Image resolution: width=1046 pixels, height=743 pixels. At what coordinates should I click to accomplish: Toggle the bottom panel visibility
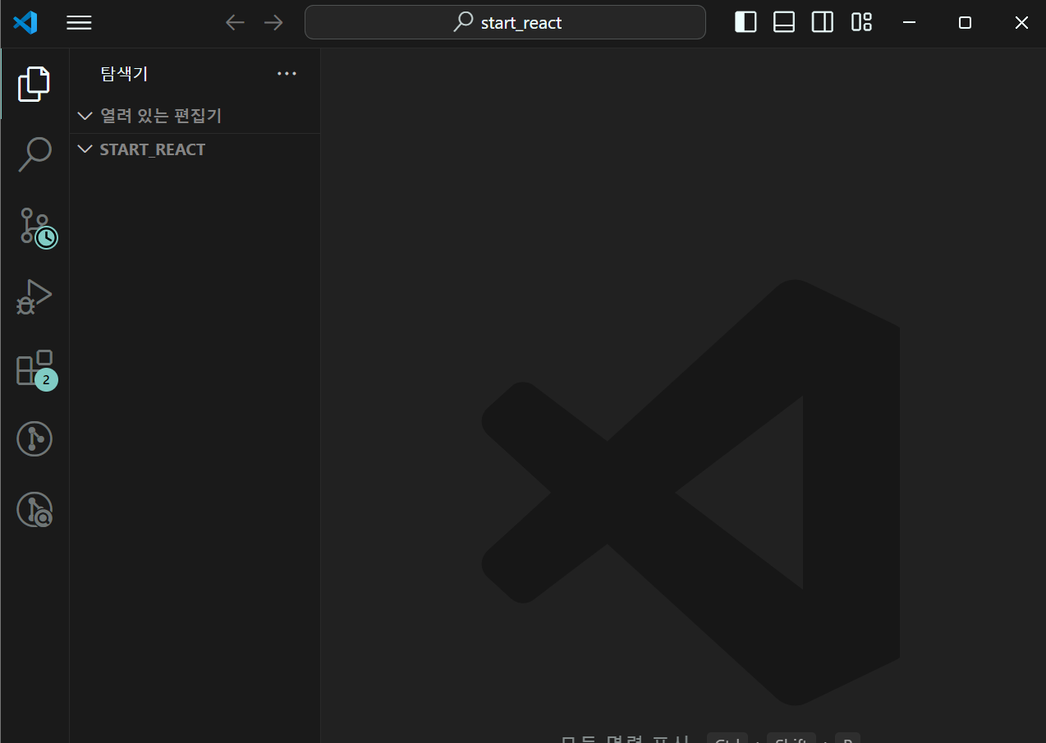pyautogui.click(x=784, y=22)
